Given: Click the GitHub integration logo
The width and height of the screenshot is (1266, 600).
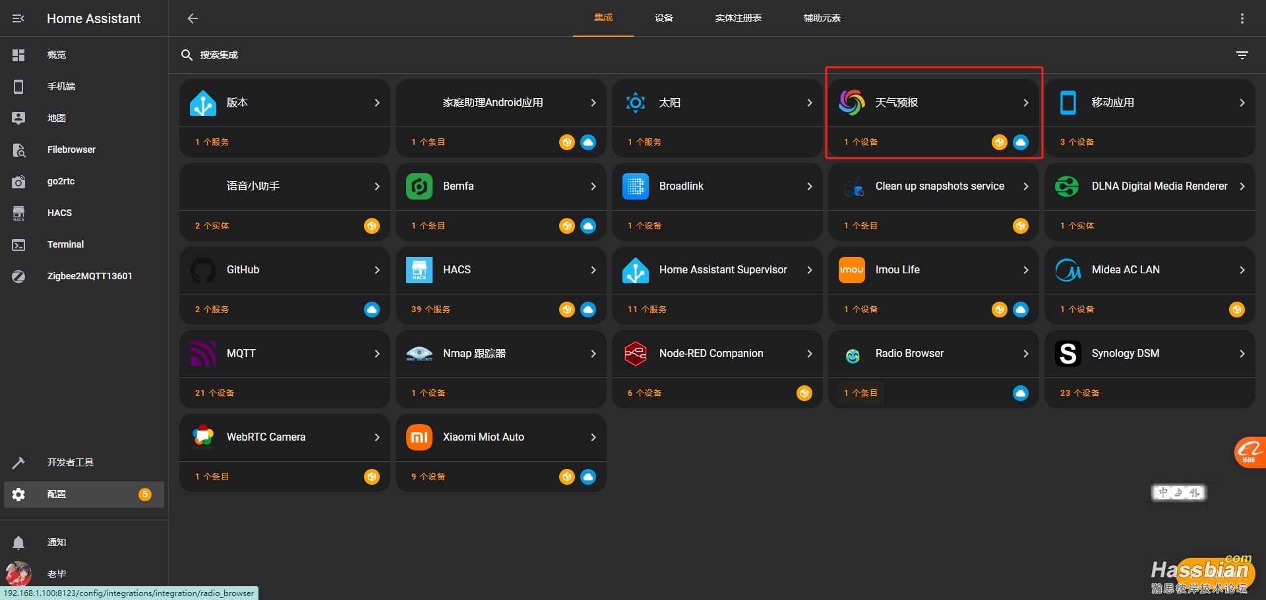Looking at the screenshot, I should point(203,270).
